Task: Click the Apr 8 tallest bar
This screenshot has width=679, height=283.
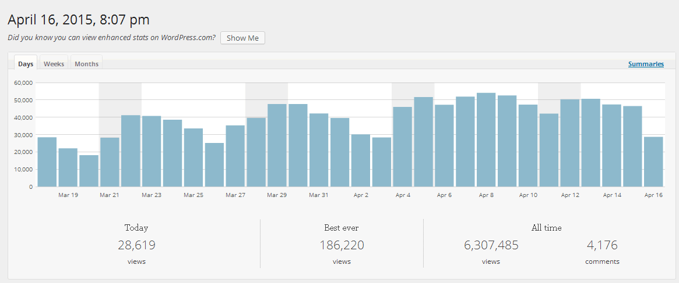Action: (x=486, y=139)
